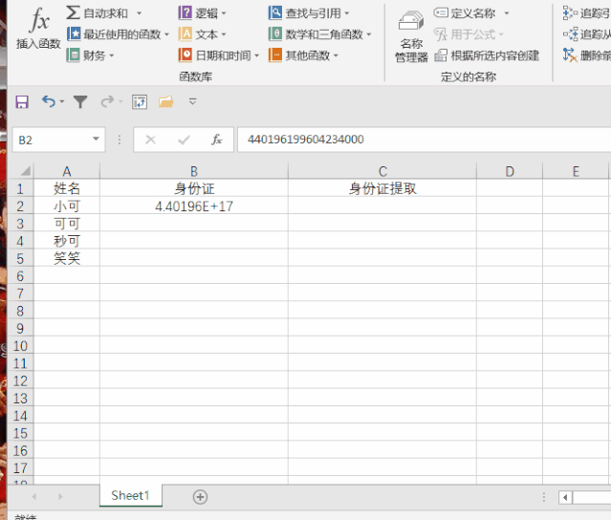Add a new sheet with the plus button
The width and height of the screenshot is (611, 520).
point(200,497)
